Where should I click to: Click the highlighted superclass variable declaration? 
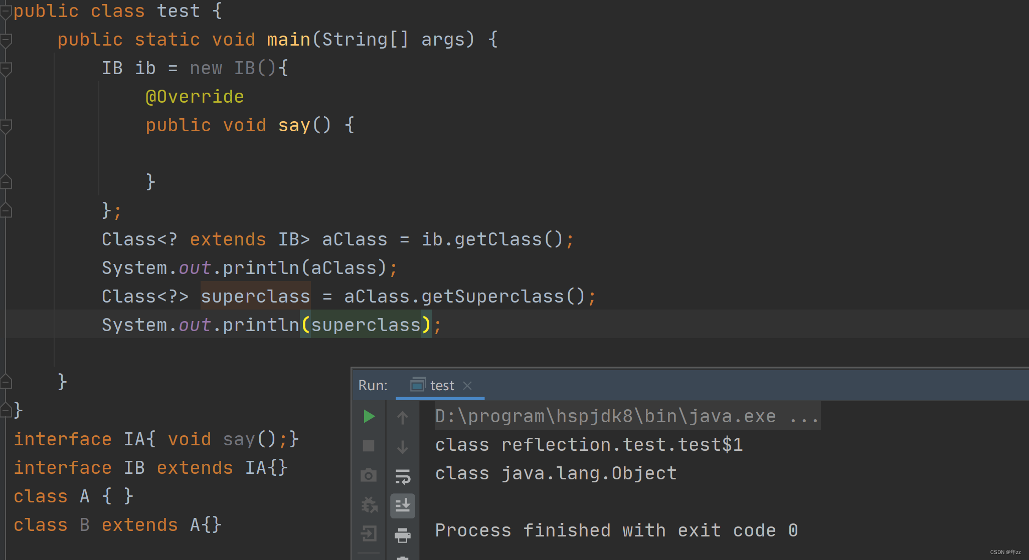(255, 297)
